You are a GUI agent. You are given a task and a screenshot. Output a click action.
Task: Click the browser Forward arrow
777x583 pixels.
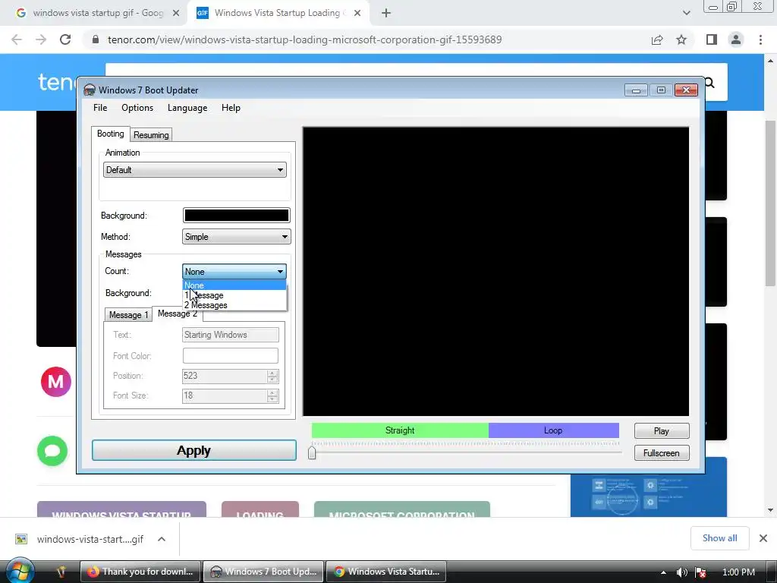pos(41,39)
